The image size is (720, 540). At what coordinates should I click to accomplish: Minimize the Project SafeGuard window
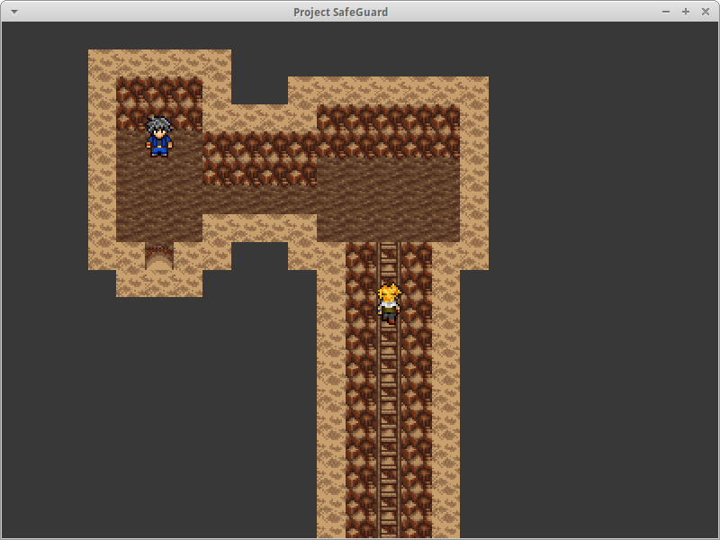[666, 12]
